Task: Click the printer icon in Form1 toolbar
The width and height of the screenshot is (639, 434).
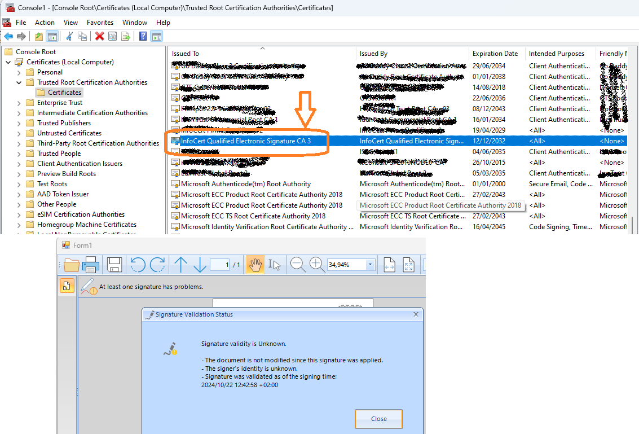Action: [x=91, y=265]
